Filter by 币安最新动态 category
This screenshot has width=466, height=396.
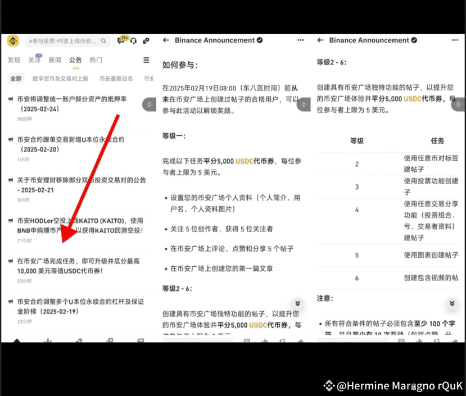click(116, 79)
